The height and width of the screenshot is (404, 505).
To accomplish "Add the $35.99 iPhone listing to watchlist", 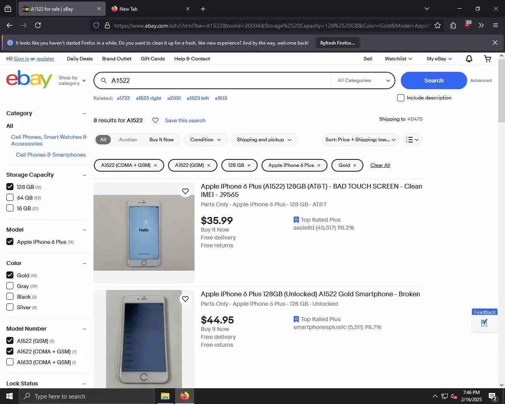I will (x=185, y=191).
